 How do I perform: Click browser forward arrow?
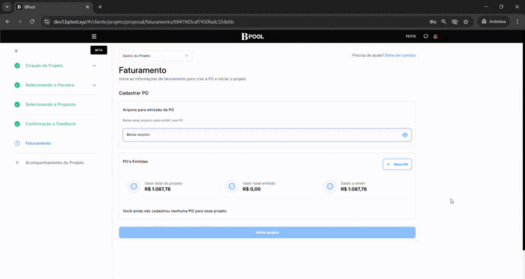20,21
